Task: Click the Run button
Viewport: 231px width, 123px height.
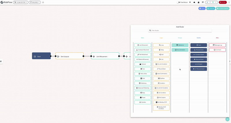Action: (x=202, y=8)
